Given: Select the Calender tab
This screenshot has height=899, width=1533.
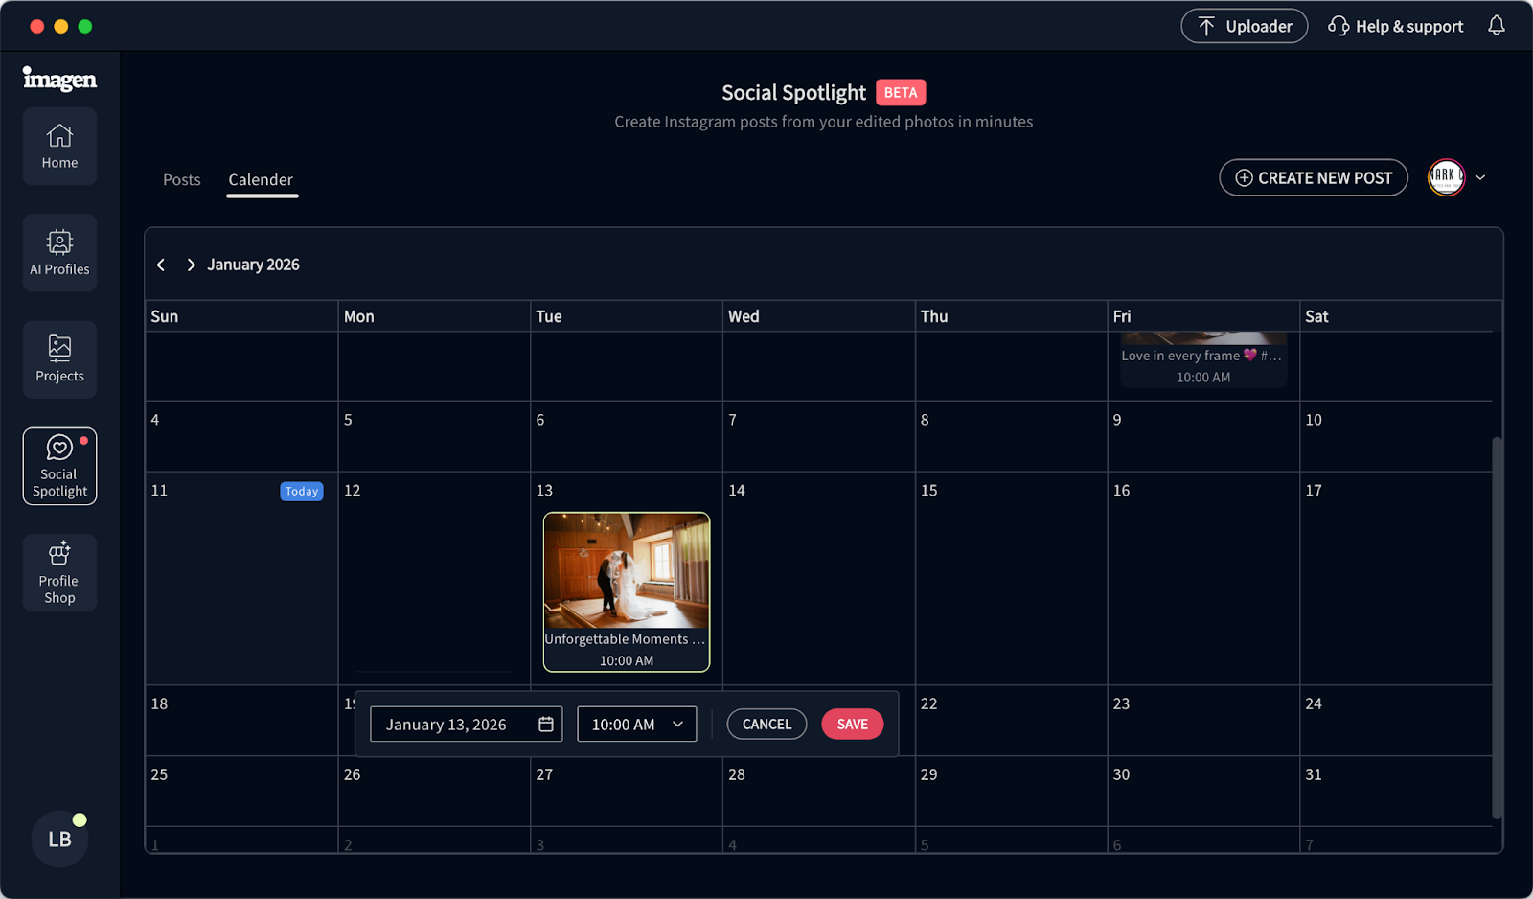Looking at the screenshot, I should 261,180.
